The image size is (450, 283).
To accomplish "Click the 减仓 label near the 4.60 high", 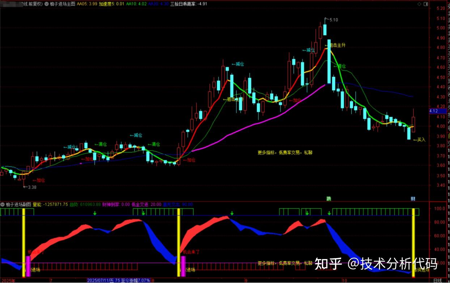I will click(238, 64).
